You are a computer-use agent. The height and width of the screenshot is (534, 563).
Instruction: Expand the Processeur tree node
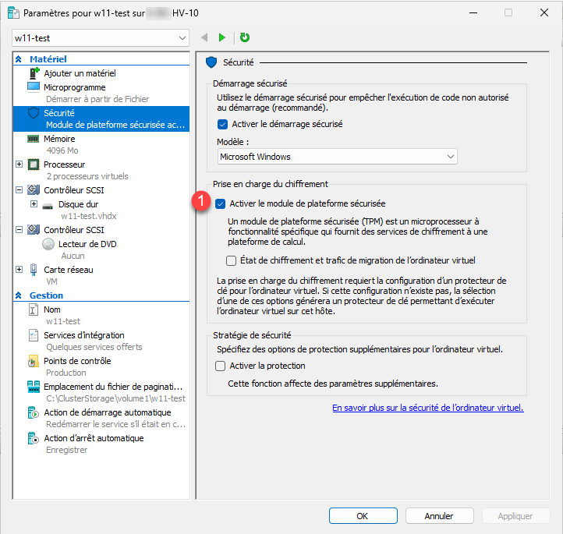[19, 164]
